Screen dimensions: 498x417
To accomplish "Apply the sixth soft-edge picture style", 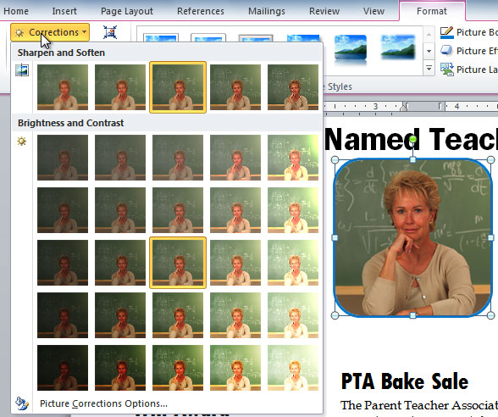I will point(398,47).
